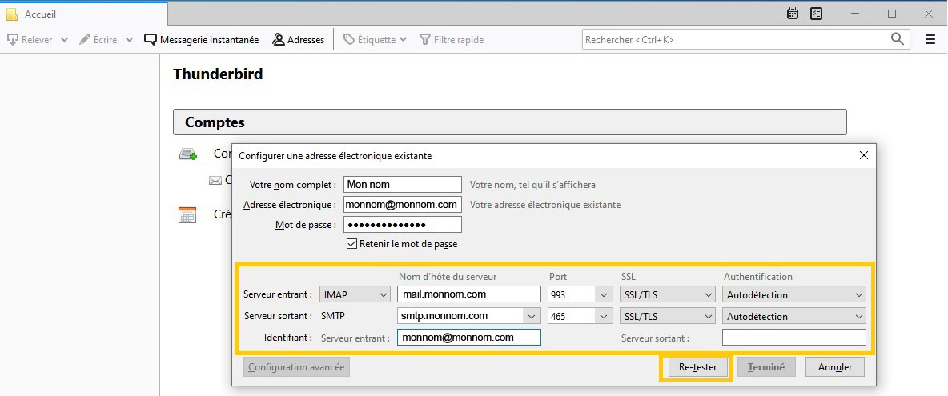Click the Mot de passe field

403,225
